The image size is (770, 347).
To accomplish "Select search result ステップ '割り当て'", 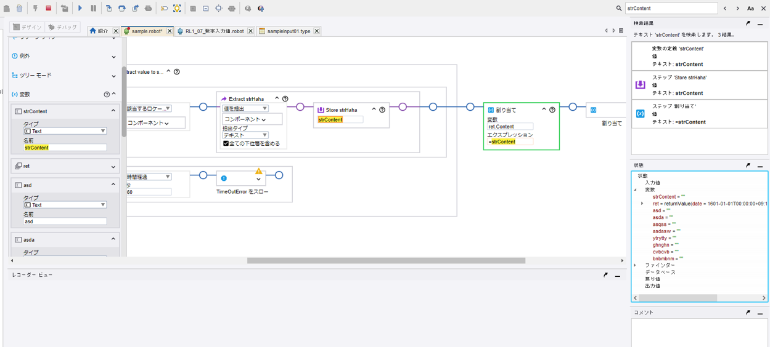I will [x=699, y=114].
